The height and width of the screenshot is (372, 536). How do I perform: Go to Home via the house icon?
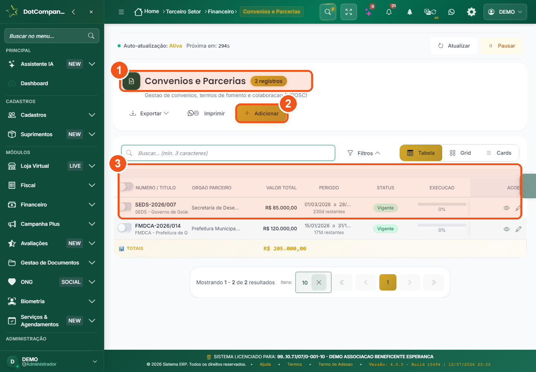click(138, 12)
